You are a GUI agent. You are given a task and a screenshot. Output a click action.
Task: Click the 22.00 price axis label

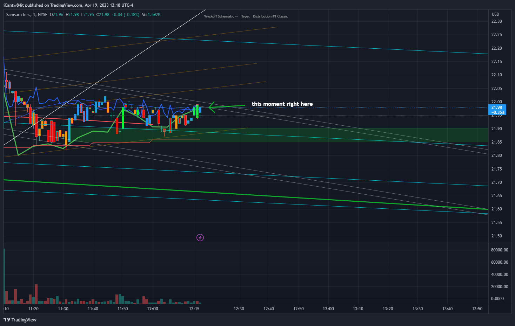496,102
